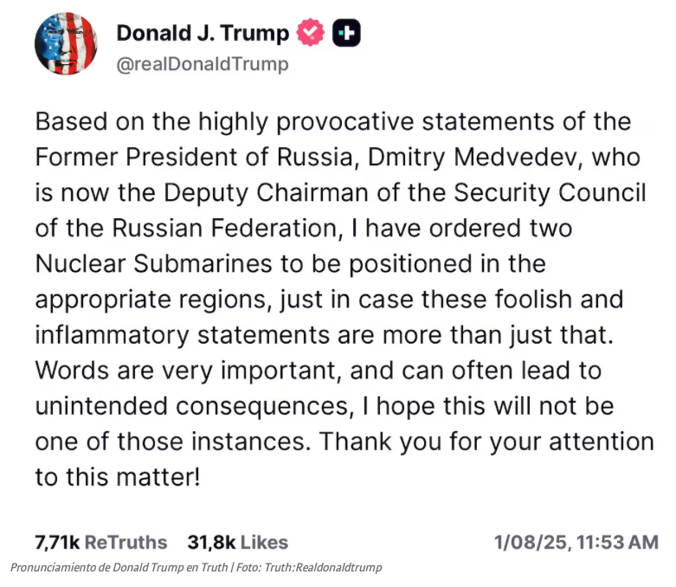
Task: Click the photo caption below the post
Action: point(196,567)
